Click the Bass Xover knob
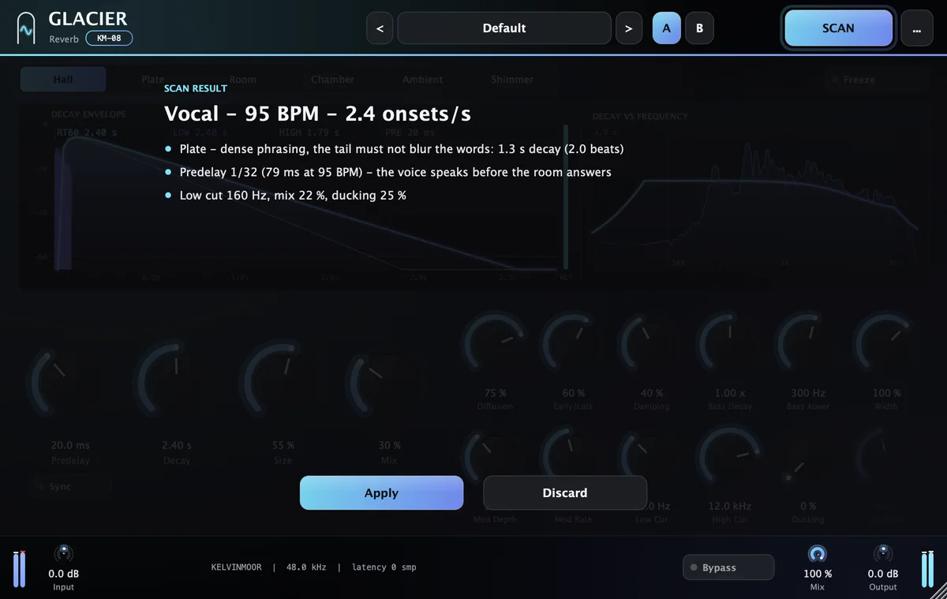 coord(808,344)
